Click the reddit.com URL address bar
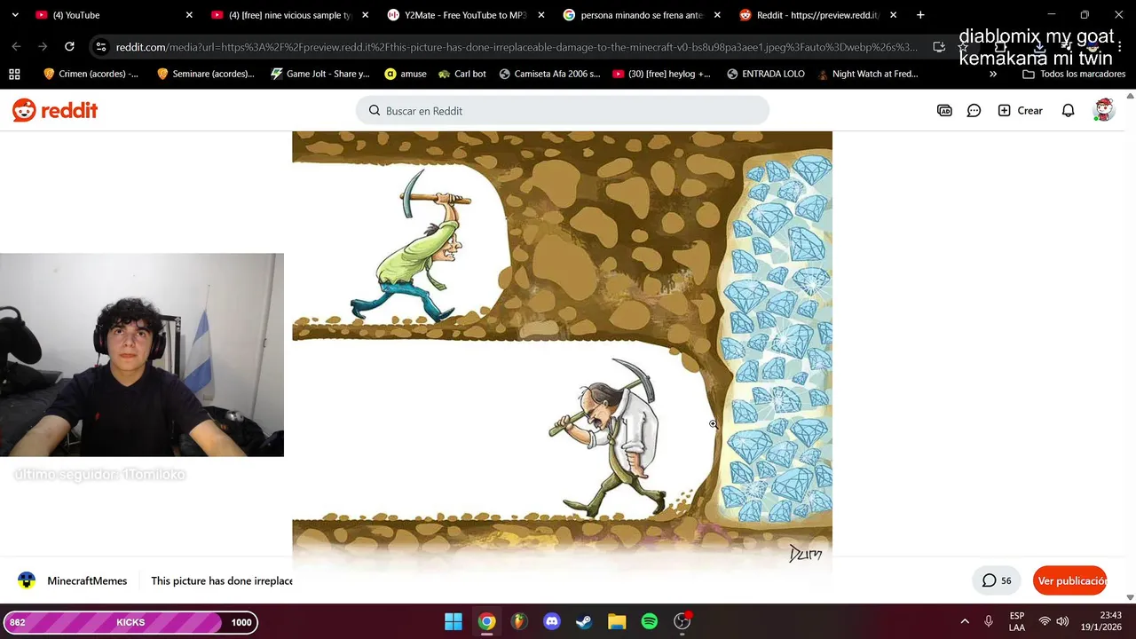The image size is (1136, 639). (517, 47)
